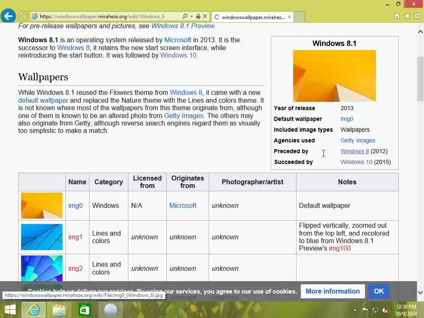Open Windows 8 (2012) Preceded by link

pos(355,152)
